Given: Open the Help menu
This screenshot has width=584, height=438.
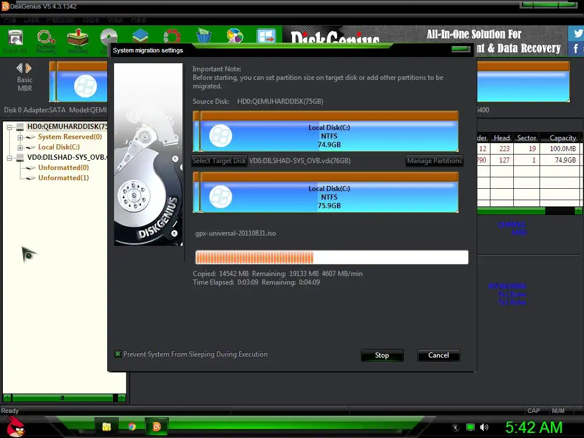Looking at the screenshot, I should coord(139,19).
